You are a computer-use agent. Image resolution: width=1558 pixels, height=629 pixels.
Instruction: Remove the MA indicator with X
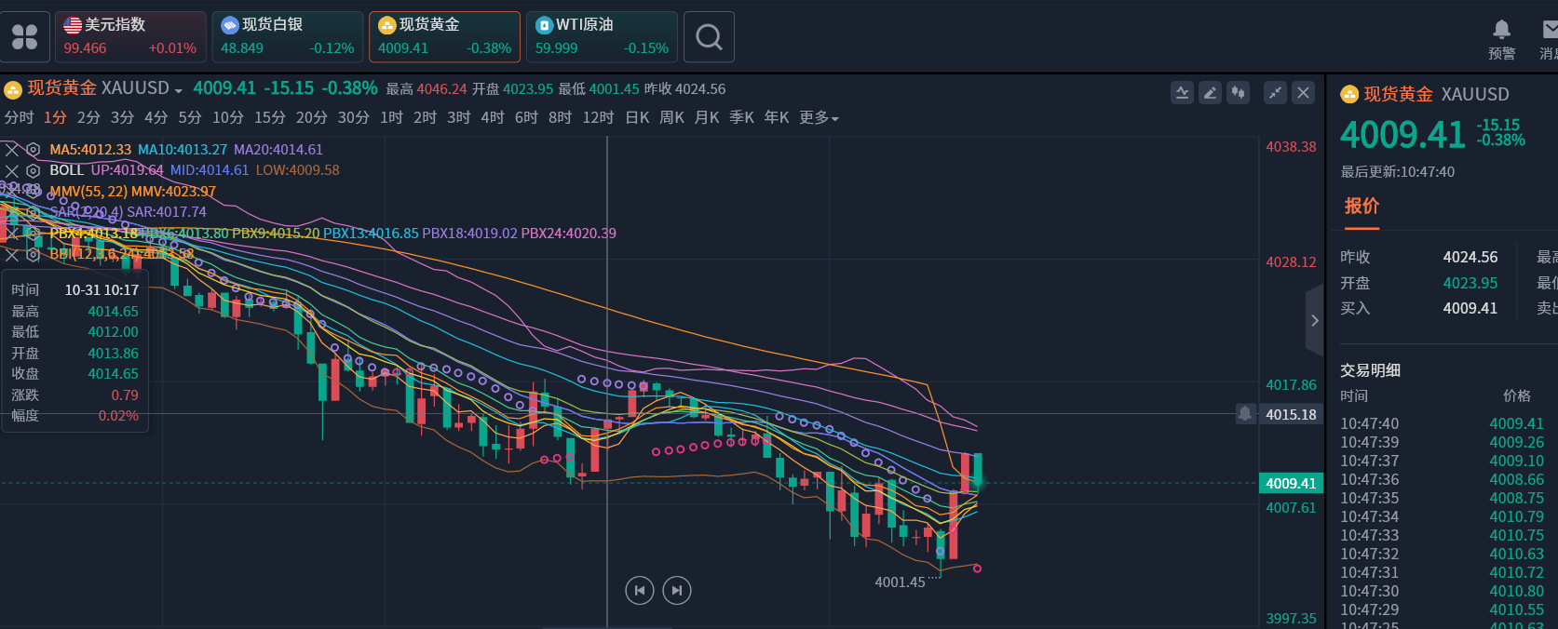pyautogui.click(x=12, y=150)
